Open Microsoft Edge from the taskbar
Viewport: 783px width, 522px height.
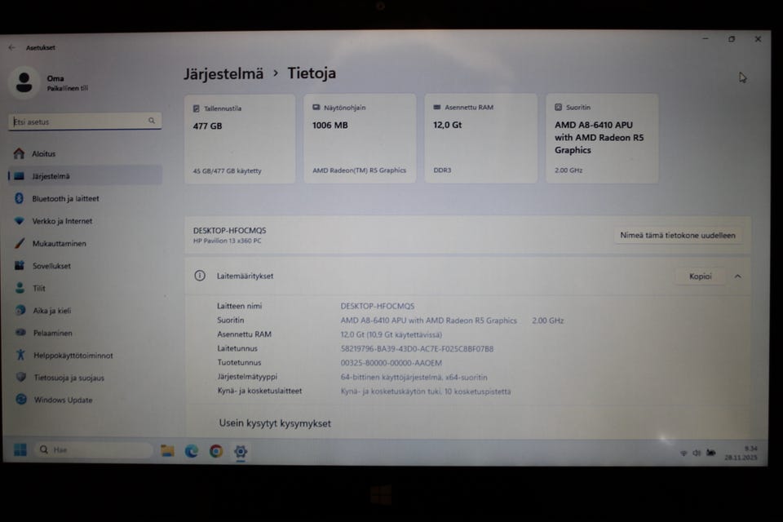click(192, 451)
